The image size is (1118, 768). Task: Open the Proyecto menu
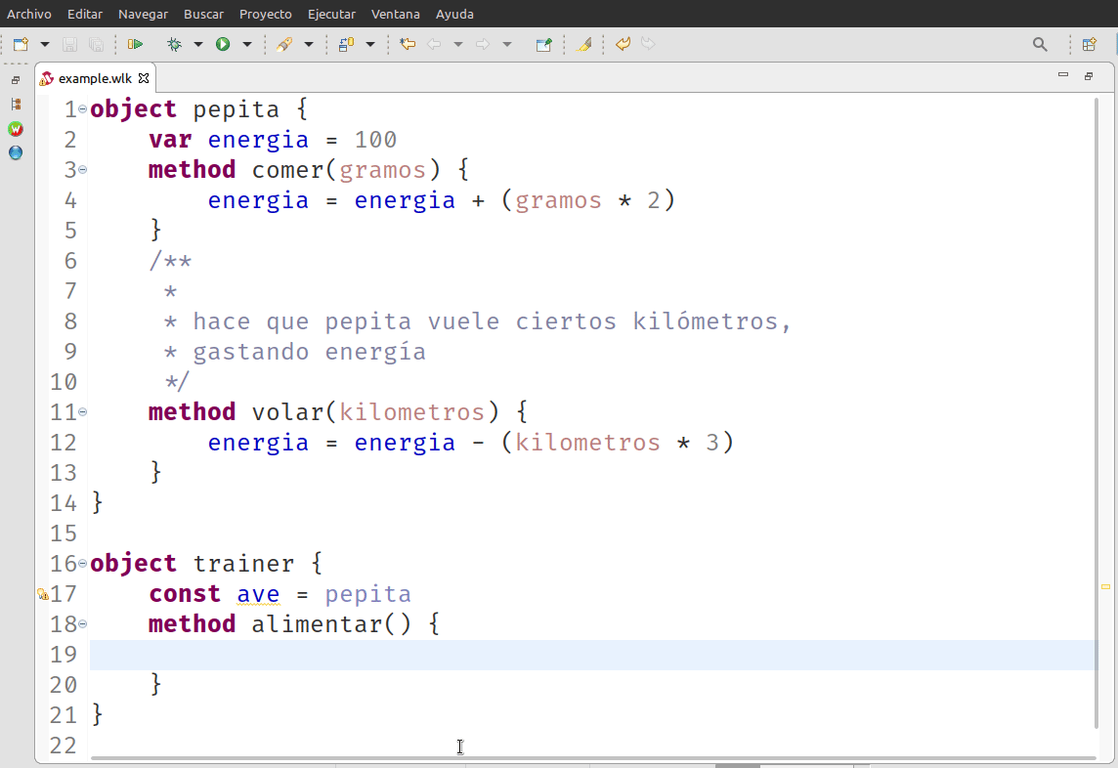(x=265, y=14)
